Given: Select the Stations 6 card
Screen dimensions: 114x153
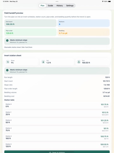Looking at the screenshot, I should 84,23.
